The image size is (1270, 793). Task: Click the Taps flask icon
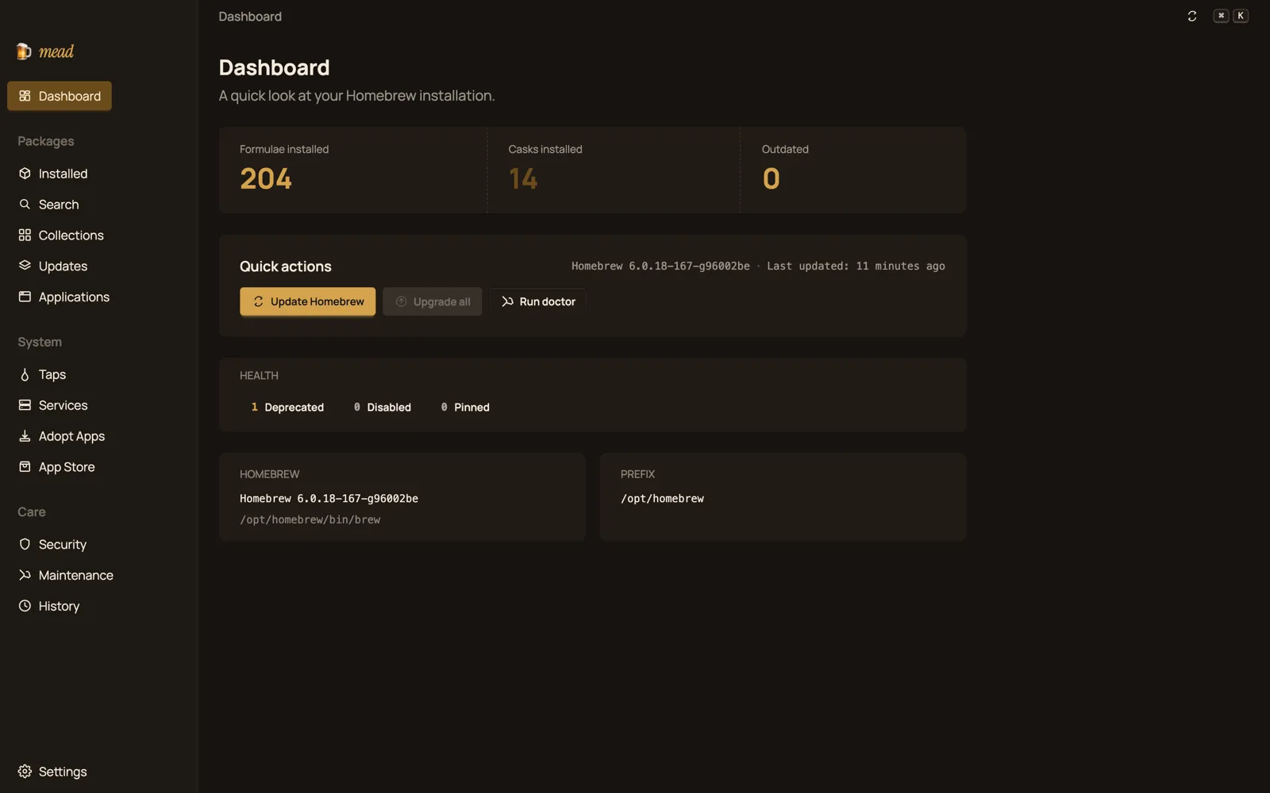point(25,374)
